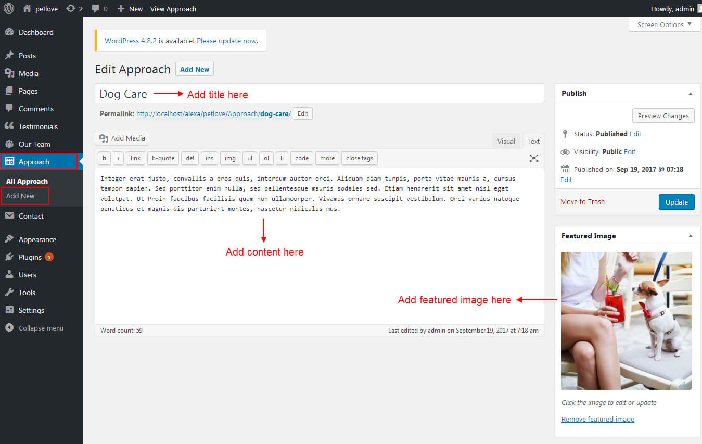The image size is (702, 444).
Task: Click the Collapse menu arrow icon
Action: click(9, 328)
